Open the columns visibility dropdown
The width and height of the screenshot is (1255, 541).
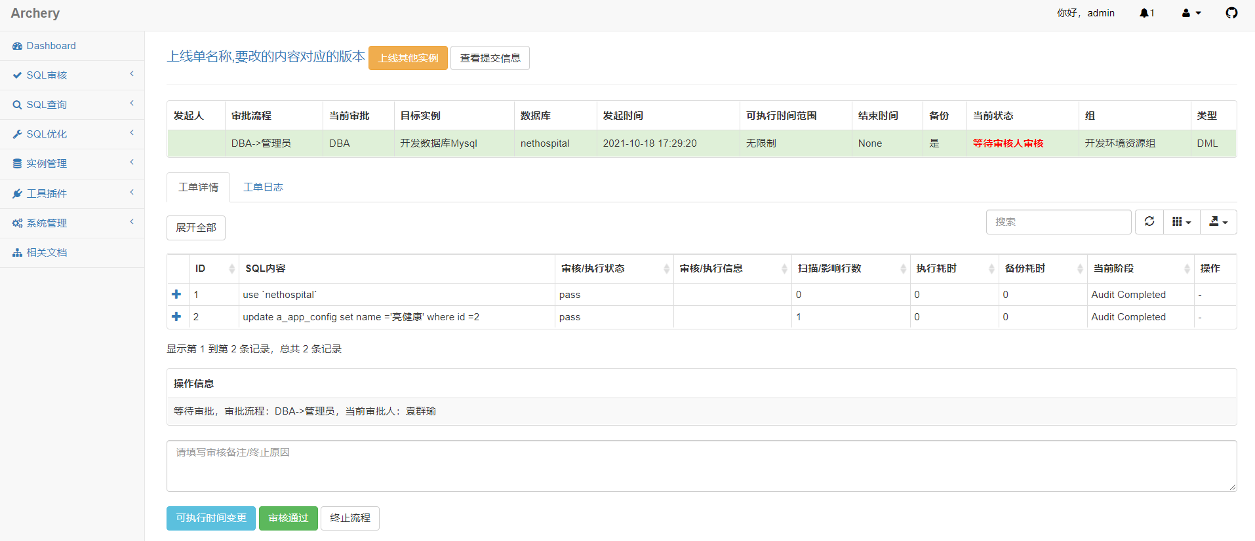click(x=1181, y=222)
